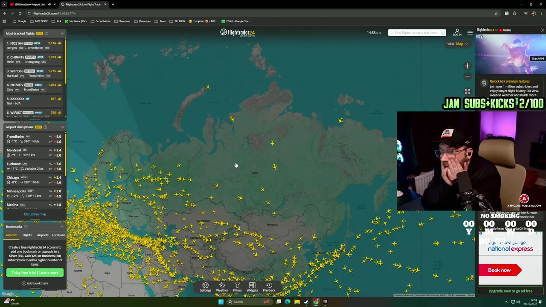Open flight Playback
The width and height of the screenshot is (546, 307).
click(x=269, y=287)
